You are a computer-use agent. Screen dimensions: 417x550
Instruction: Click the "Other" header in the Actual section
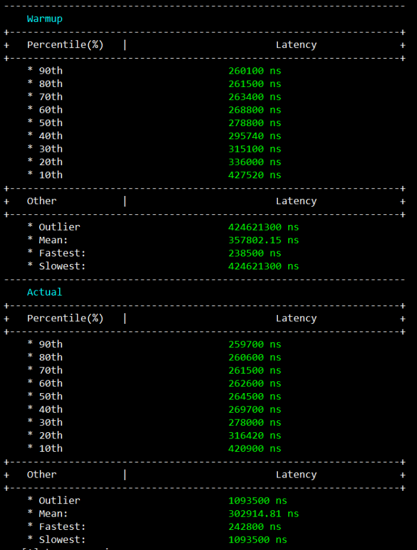(42, 474)
